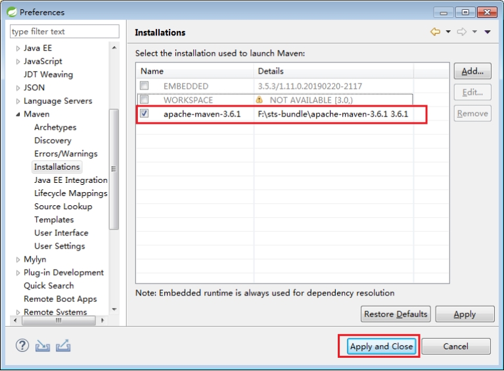504x371 pixels.
Task: Open the Java EE Integration page
Action: pos(71,180)
